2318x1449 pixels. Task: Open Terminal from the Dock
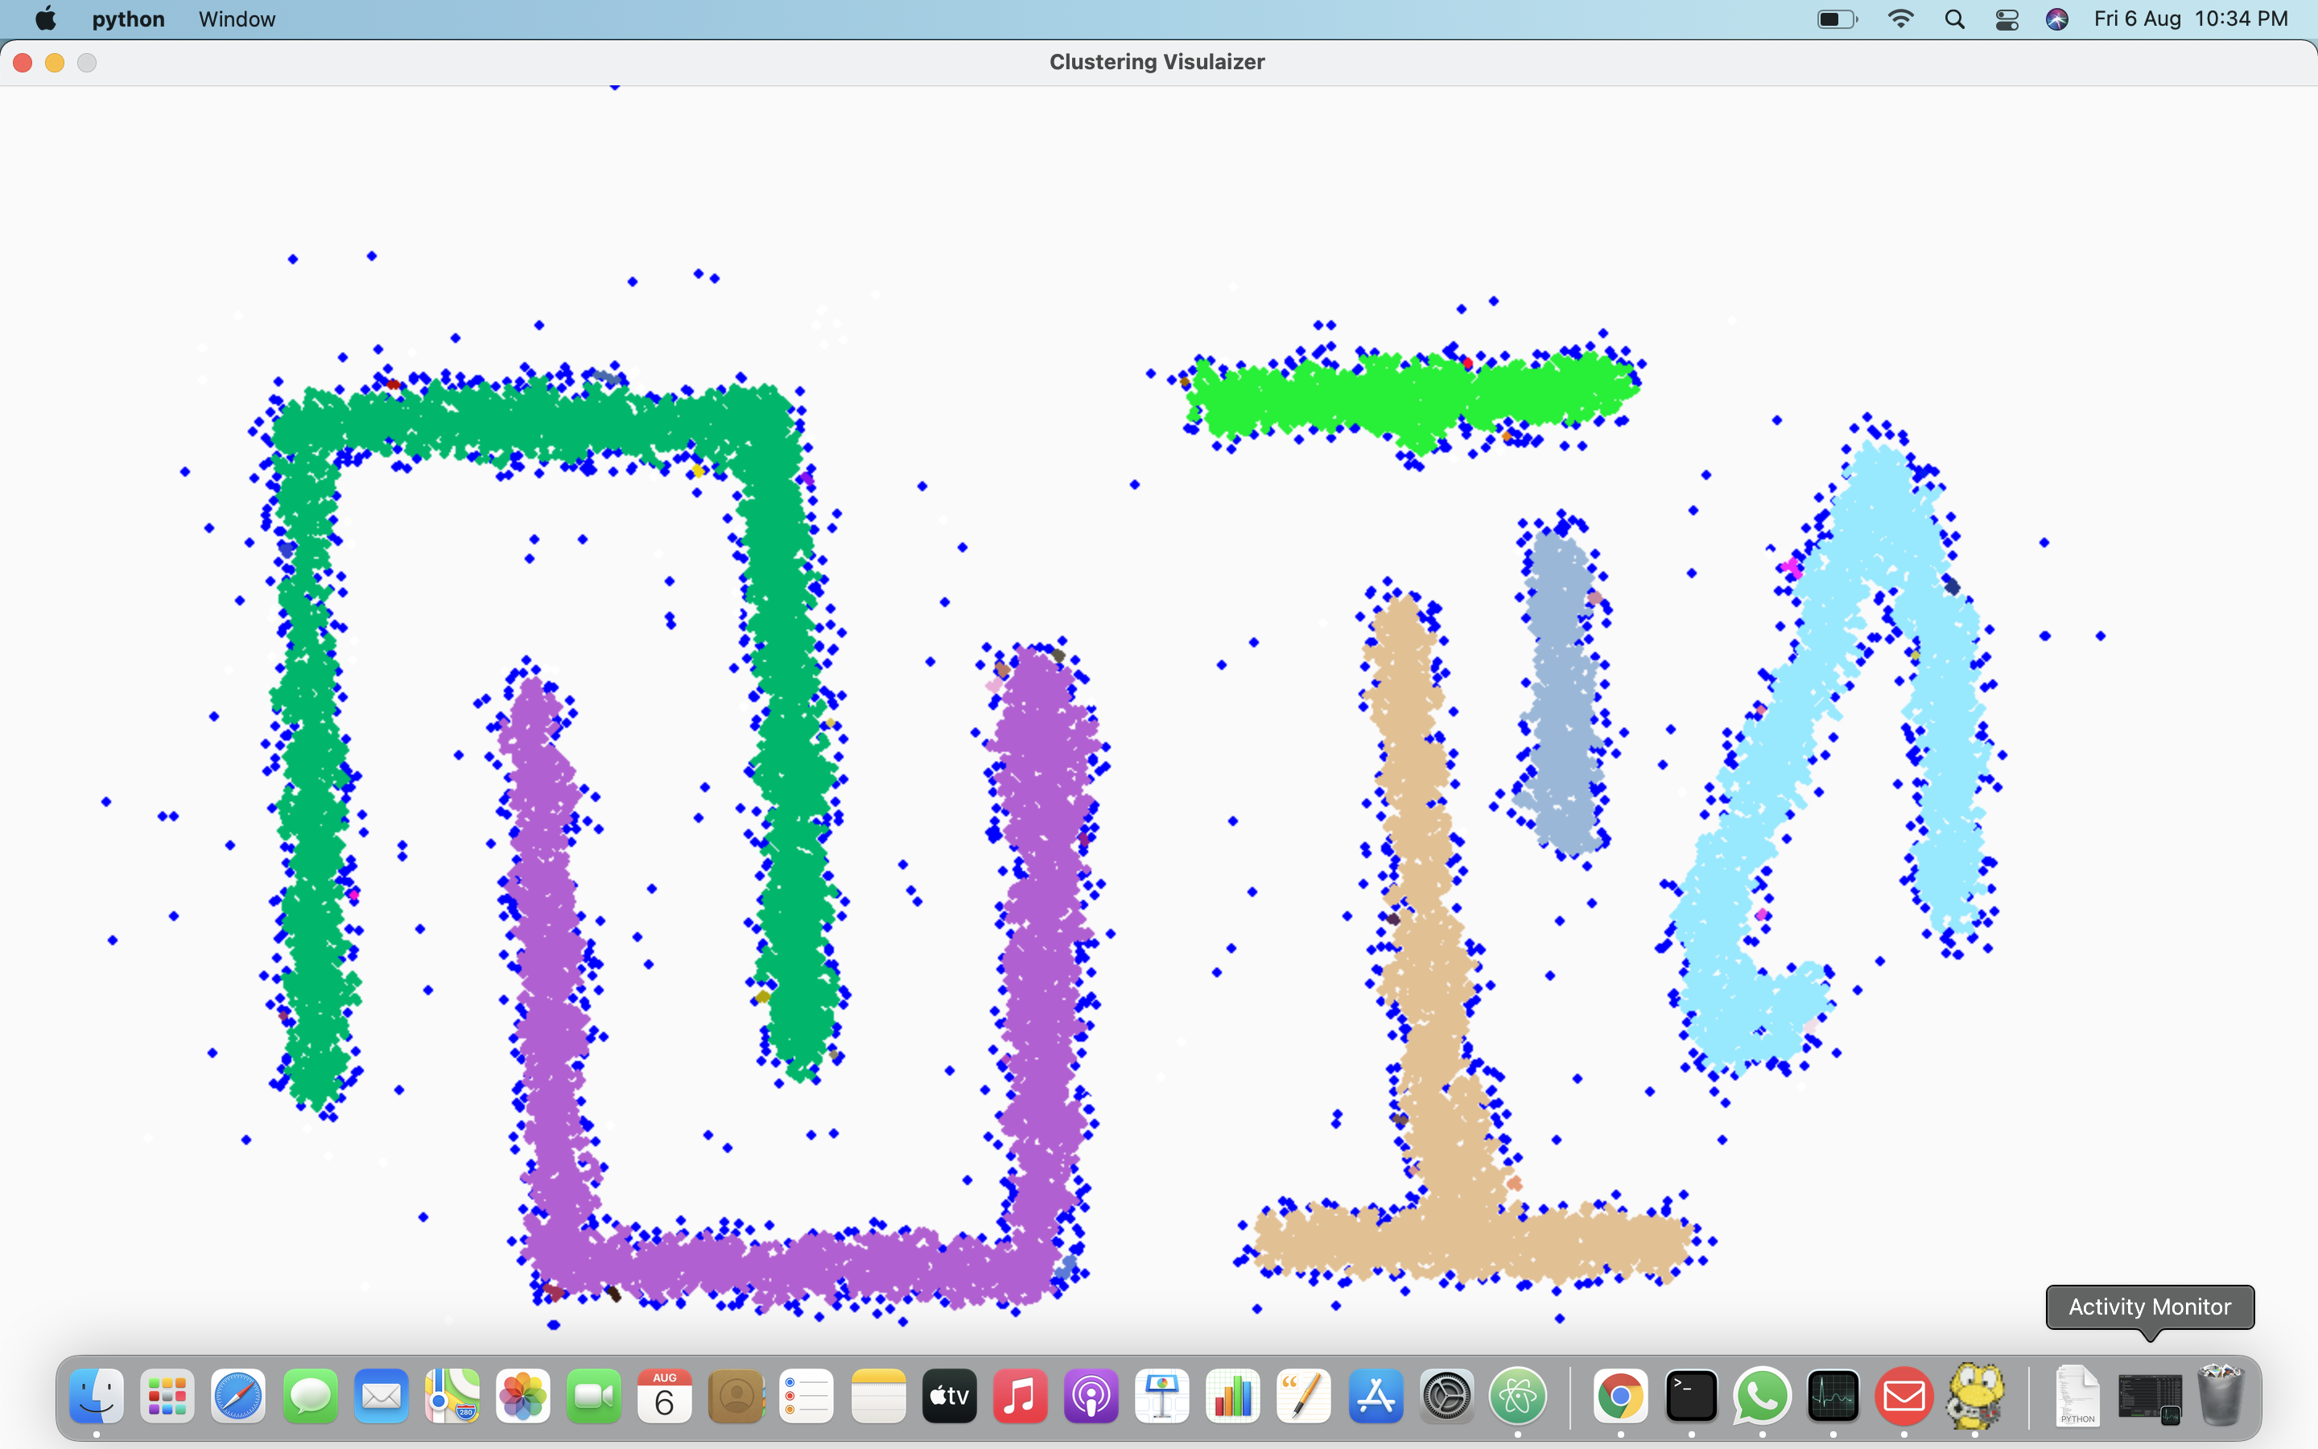pos(1690,1397)
